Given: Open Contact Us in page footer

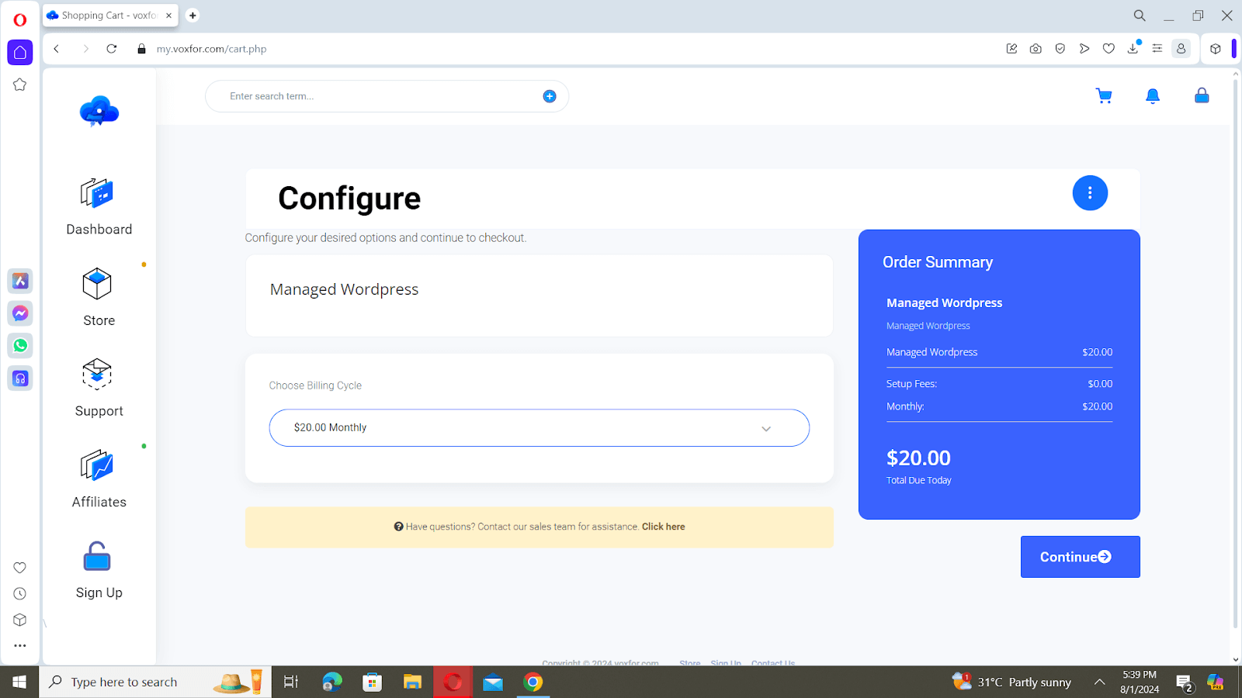Looking at the screenshot, I should coord(772,663).
